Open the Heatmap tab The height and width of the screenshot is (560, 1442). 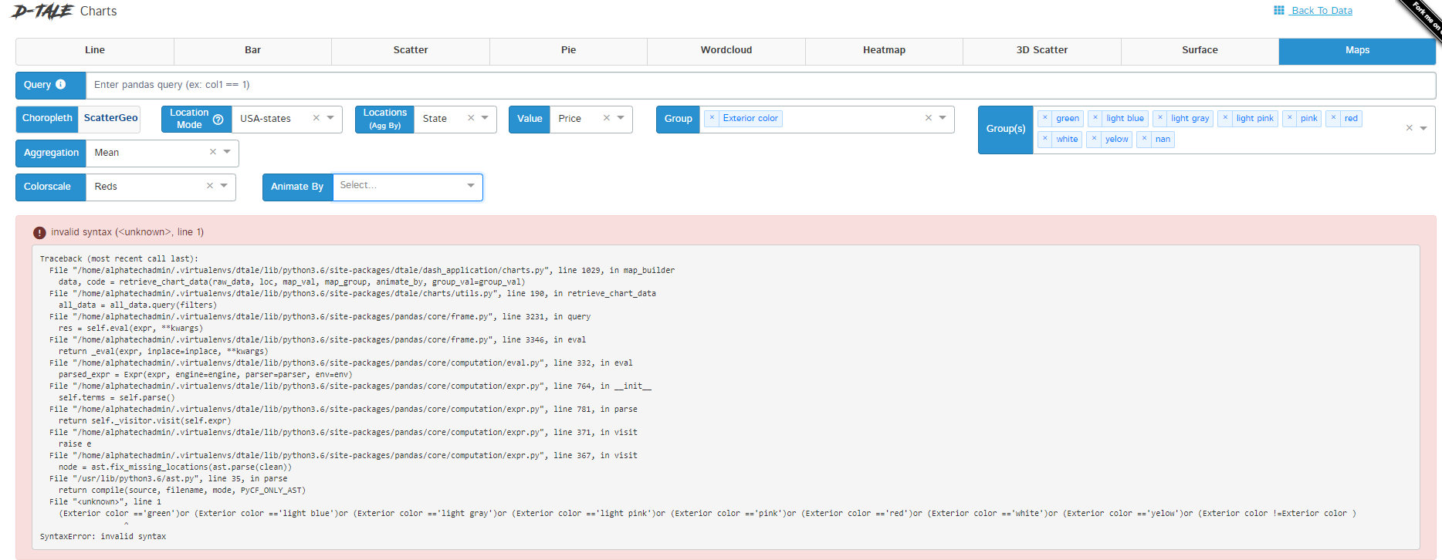pos(884,51)
